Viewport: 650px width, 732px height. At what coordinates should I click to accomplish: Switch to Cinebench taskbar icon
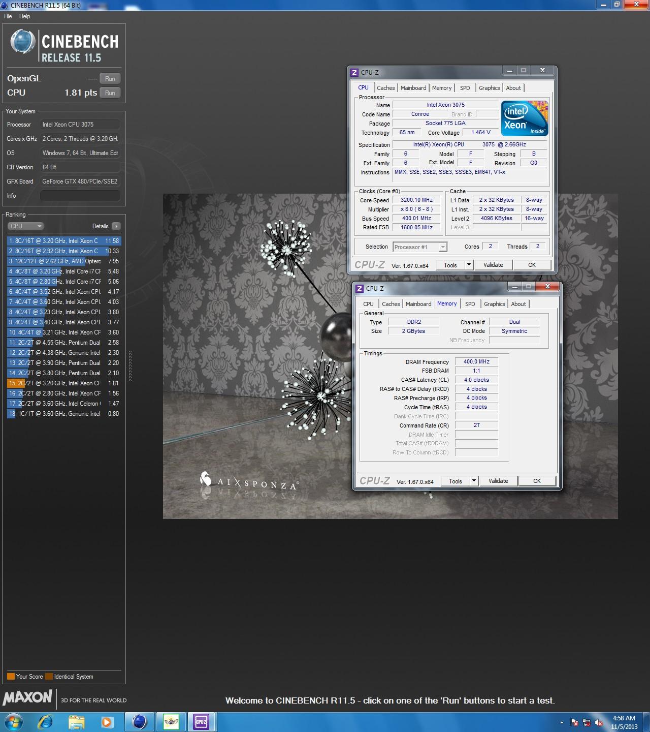click(140, 722)
